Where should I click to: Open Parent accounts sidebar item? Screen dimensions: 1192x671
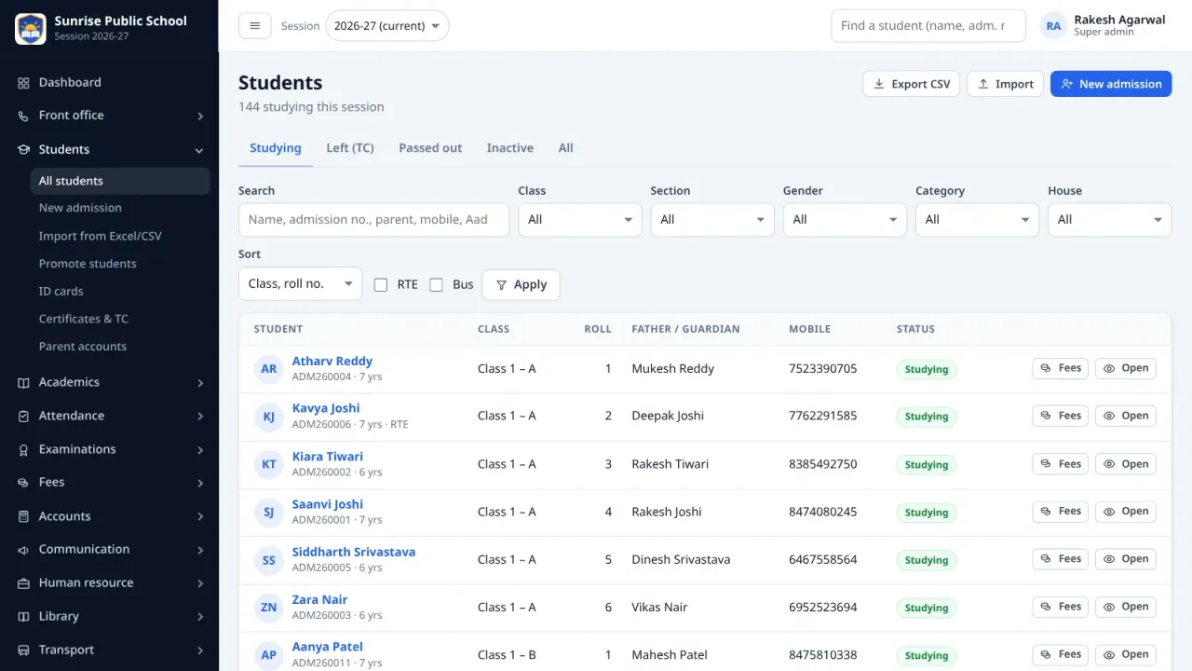[x=119, y=347]
